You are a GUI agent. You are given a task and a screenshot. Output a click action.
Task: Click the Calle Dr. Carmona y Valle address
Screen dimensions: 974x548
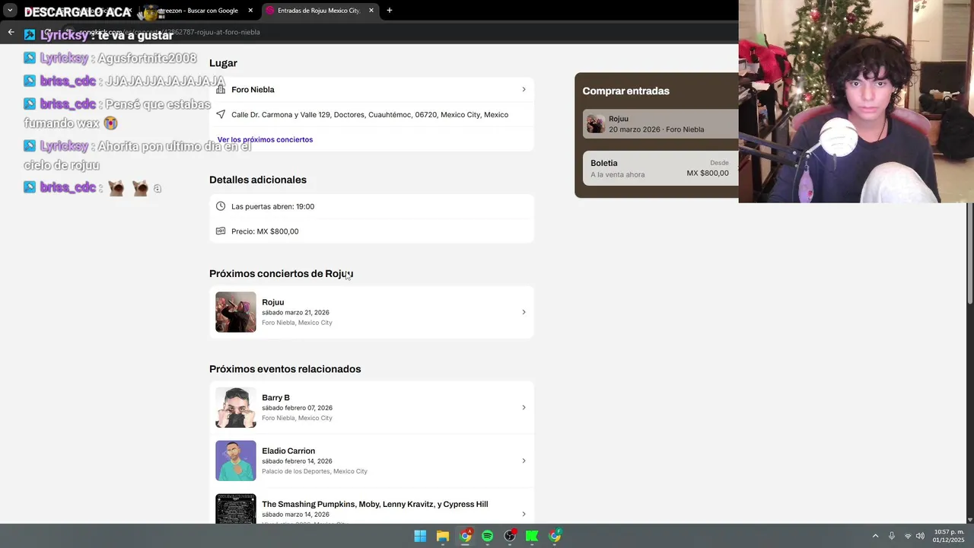[370, 115]
